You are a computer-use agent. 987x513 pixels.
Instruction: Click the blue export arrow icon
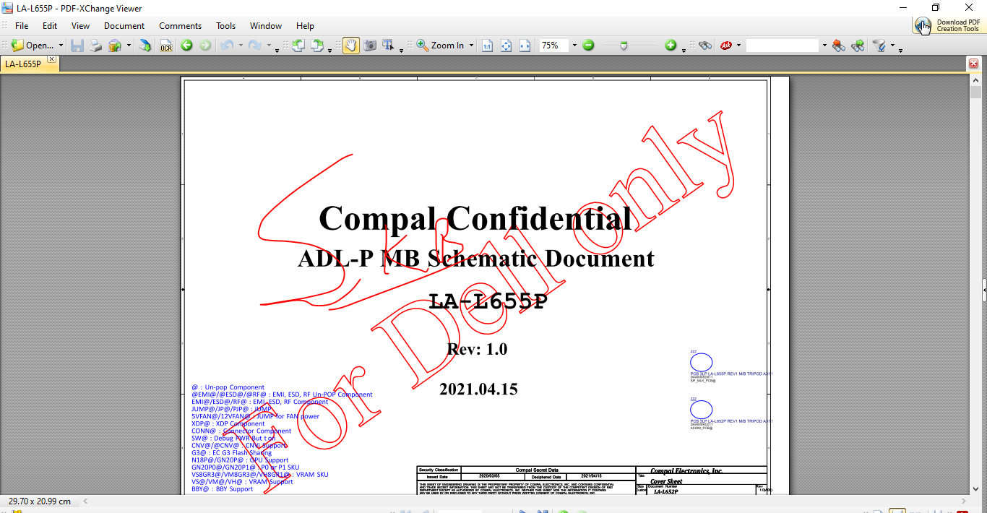coord(145,46)
